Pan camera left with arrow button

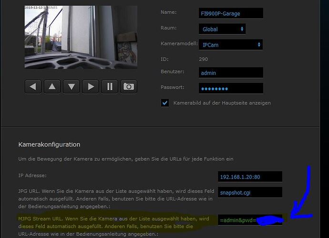tap(33, 86)
